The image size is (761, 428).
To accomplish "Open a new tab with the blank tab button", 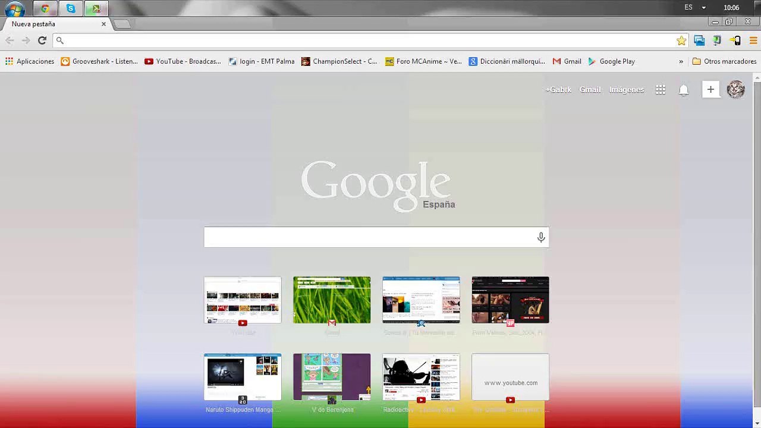I will 122,24.
